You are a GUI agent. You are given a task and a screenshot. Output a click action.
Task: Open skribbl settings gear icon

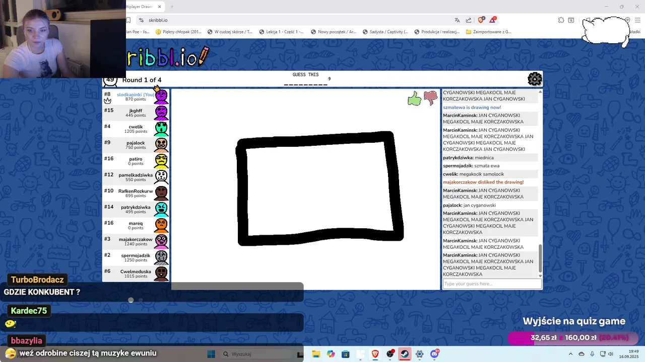[535, 79]
